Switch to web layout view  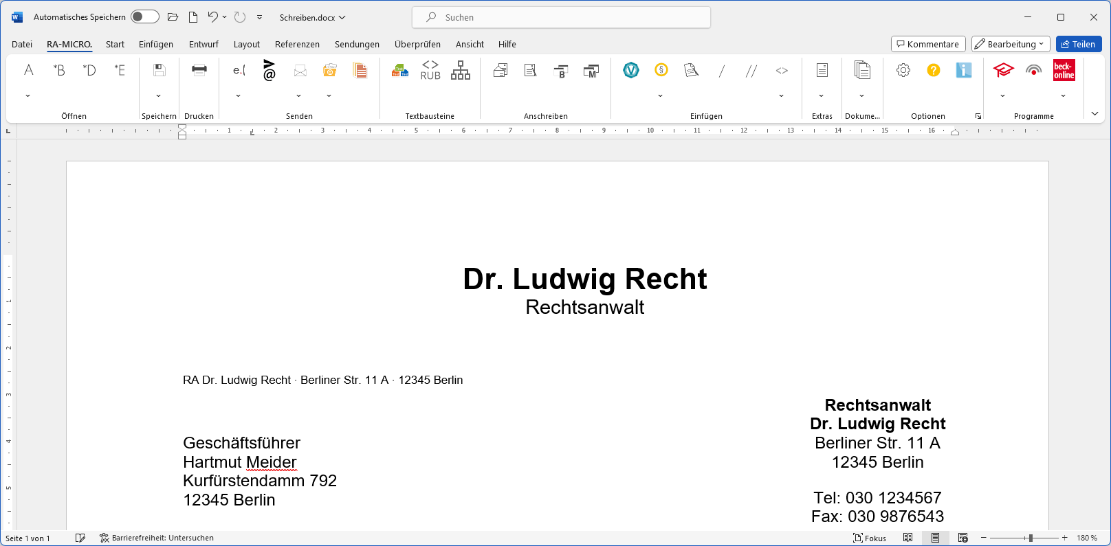point(962,538)
